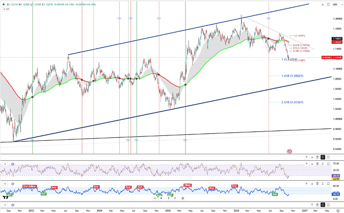Click the blue 28.75 oscillator value label

[x=336, y=194]
